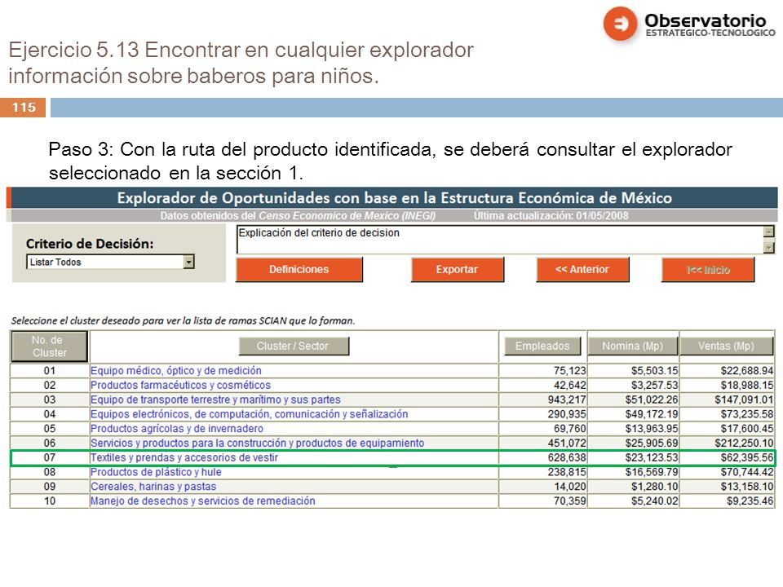Open Equipo de transporte terrestre y marítimo link
Viewport: 783px width, 587px height.
[215, 399]
